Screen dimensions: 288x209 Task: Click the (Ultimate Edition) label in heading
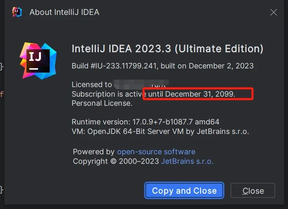219,49
